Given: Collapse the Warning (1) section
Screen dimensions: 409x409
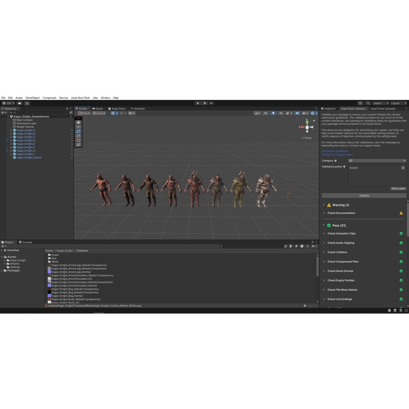Looking at the screenshot, I should (323, 205).
